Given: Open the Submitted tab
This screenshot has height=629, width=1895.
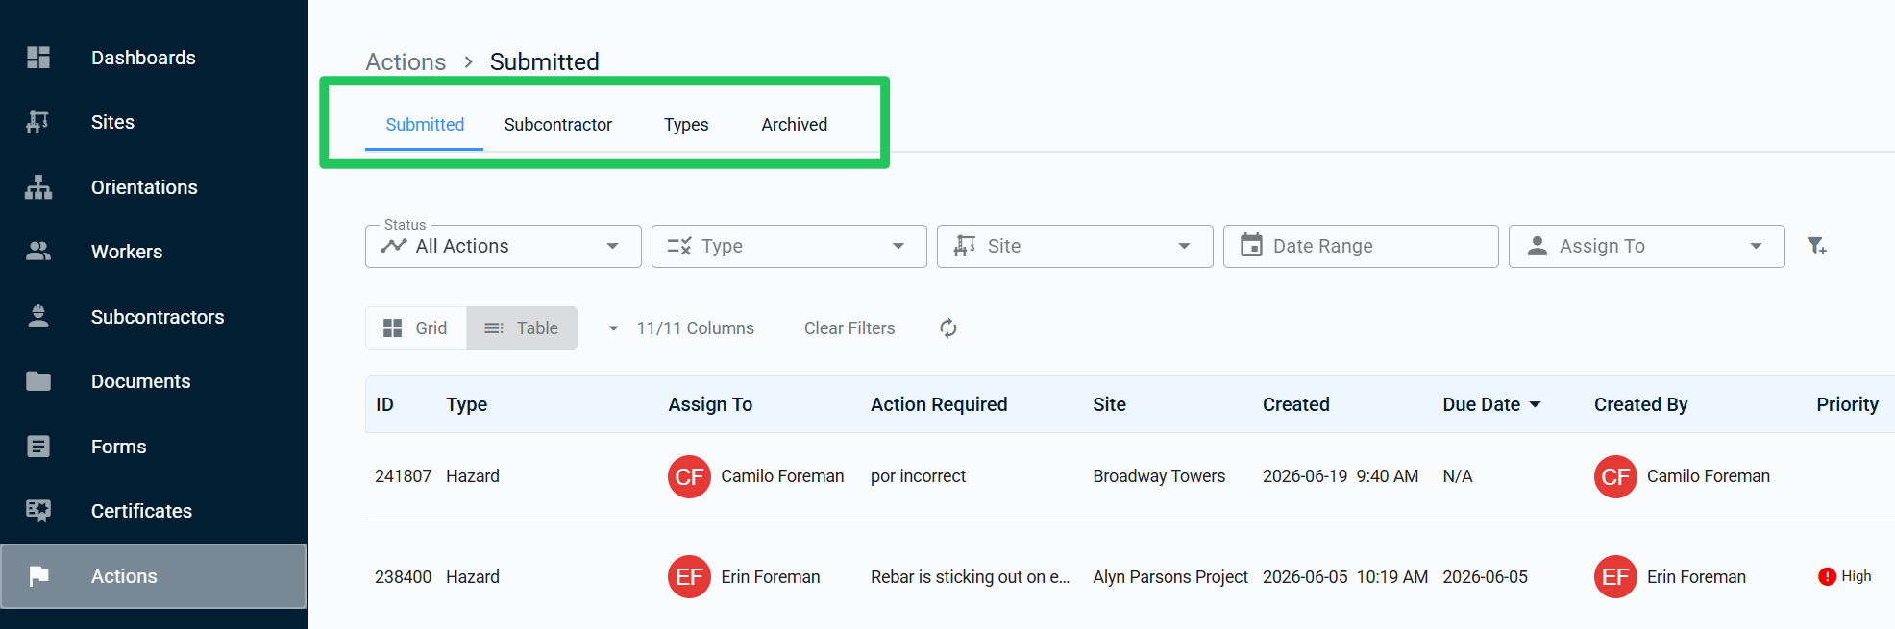Looking at the screenshot, I should click(x=425, y=125).
